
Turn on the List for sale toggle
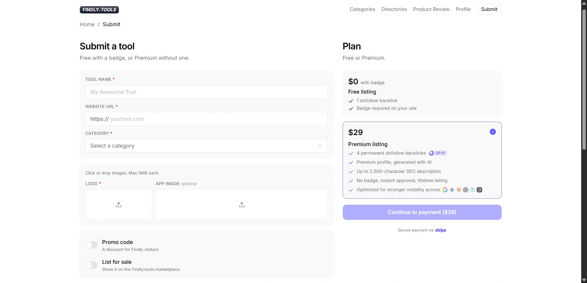(91, 265)
